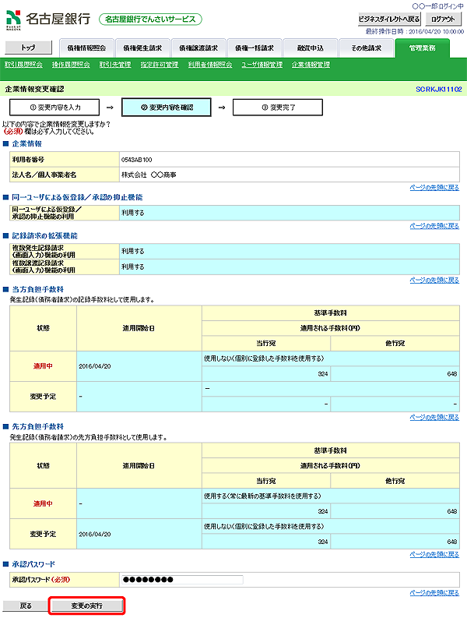
Task: Select the 債権譲渡請求 tab
Action: click(x=198, y=48)
